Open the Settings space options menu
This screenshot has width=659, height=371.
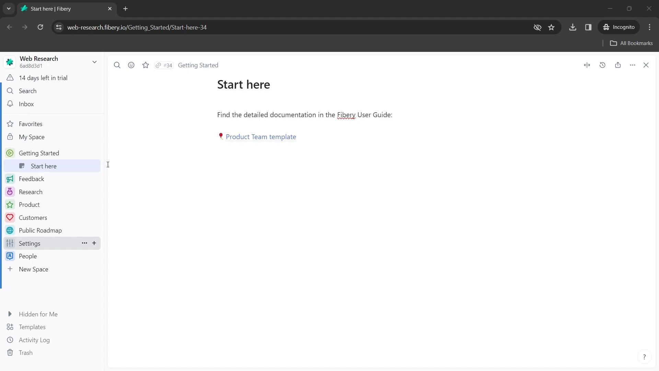84,243
